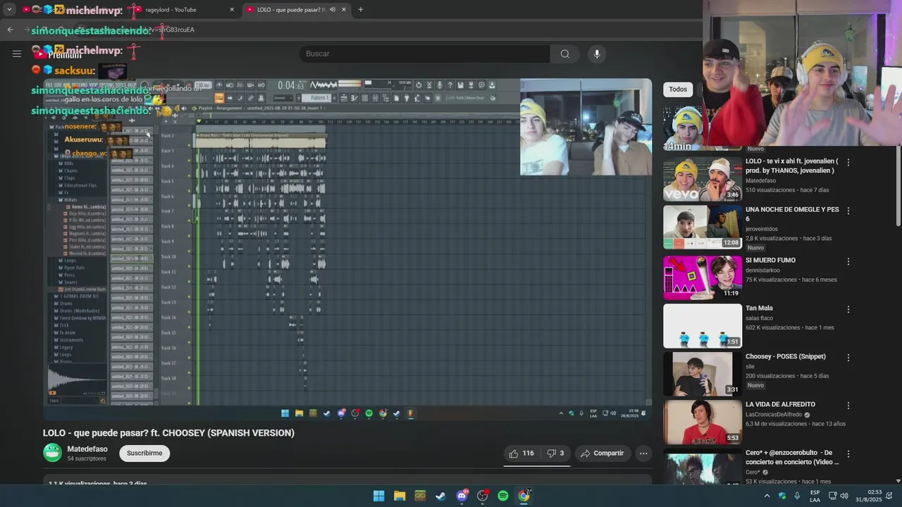
Task: Click the magnifier search button
Action: (565, 54)
